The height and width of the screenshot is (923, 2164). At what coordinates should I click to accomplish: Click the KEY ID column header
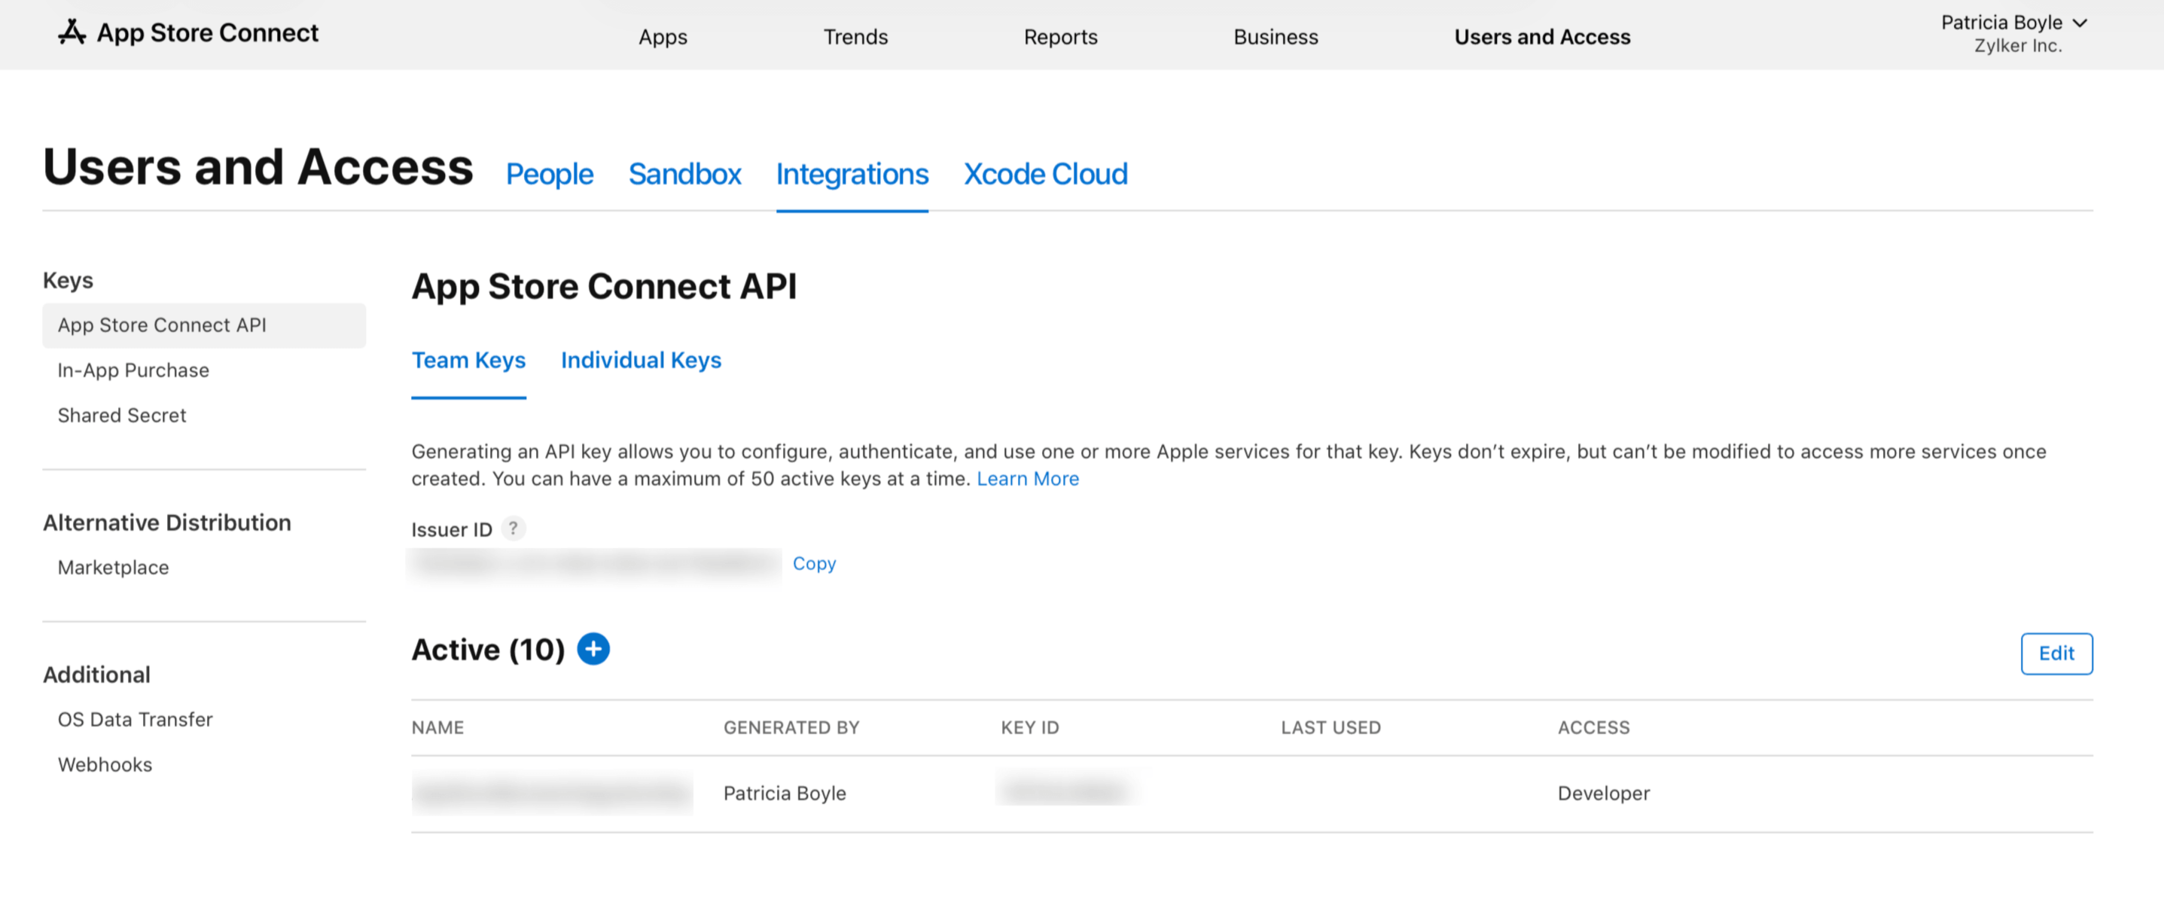coord(1030,727)
